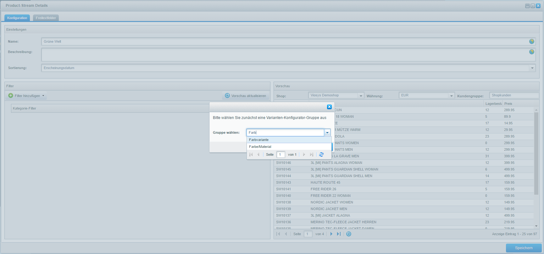Viewport: 544px width, 254px height.
Task: Click the Speichern button
Action: click(524, 248)
